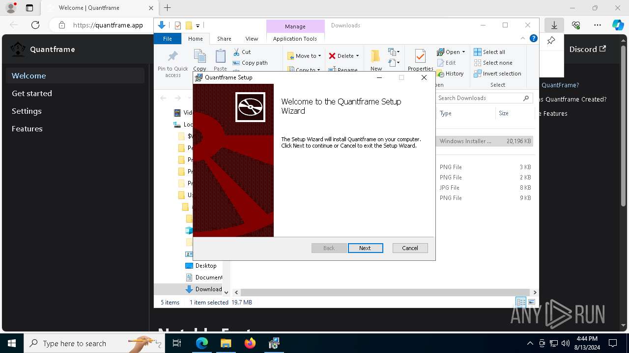Open the Discord external link
Screen dimensions: 629x353
coord(588,49)
